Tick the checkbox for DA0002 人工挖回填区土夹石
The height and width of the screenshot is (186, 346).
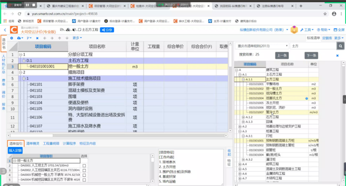(x=84, y=170)
